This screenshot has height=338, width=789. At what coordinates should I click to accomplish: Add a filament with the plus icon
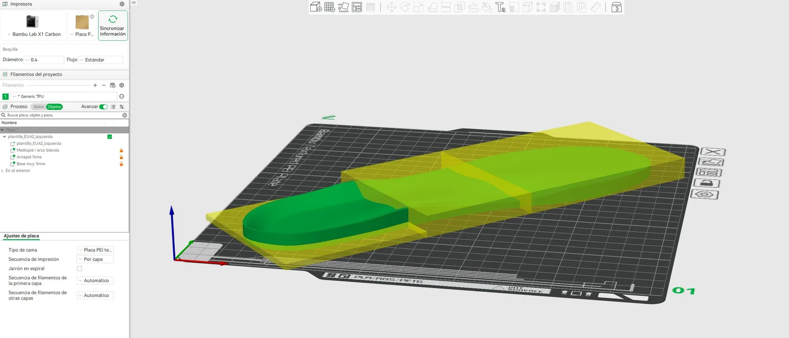[x=95, y=85]
